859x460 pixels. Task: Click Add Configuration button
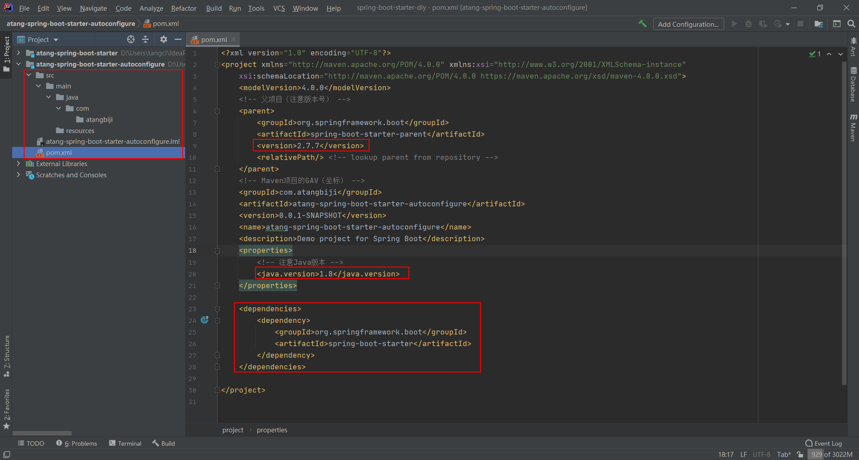coord(689,24)
